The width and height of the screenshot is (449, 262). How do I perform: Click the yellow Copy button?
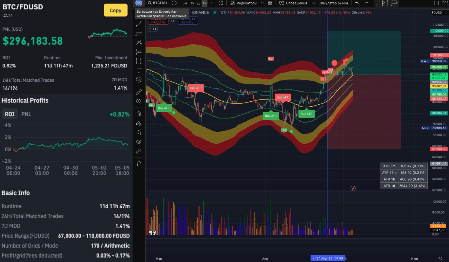[115, 10]
